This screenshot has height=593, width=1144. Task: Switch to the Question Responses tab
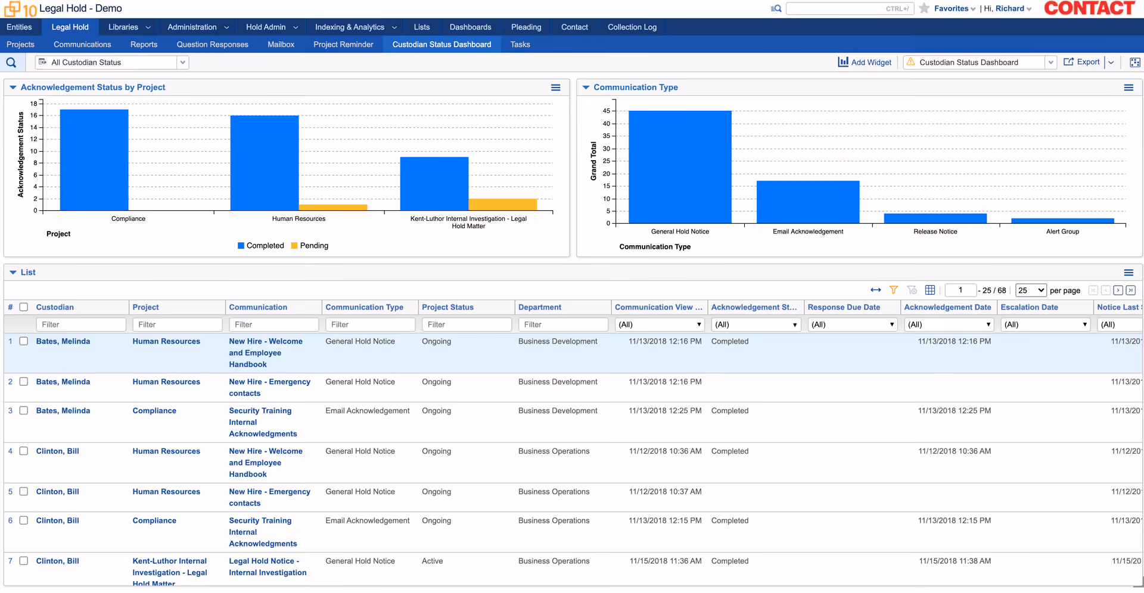[x=212, y=45]
